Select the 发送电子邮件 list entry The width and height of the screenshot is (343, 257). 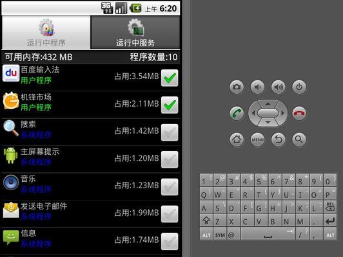(91, 214)
